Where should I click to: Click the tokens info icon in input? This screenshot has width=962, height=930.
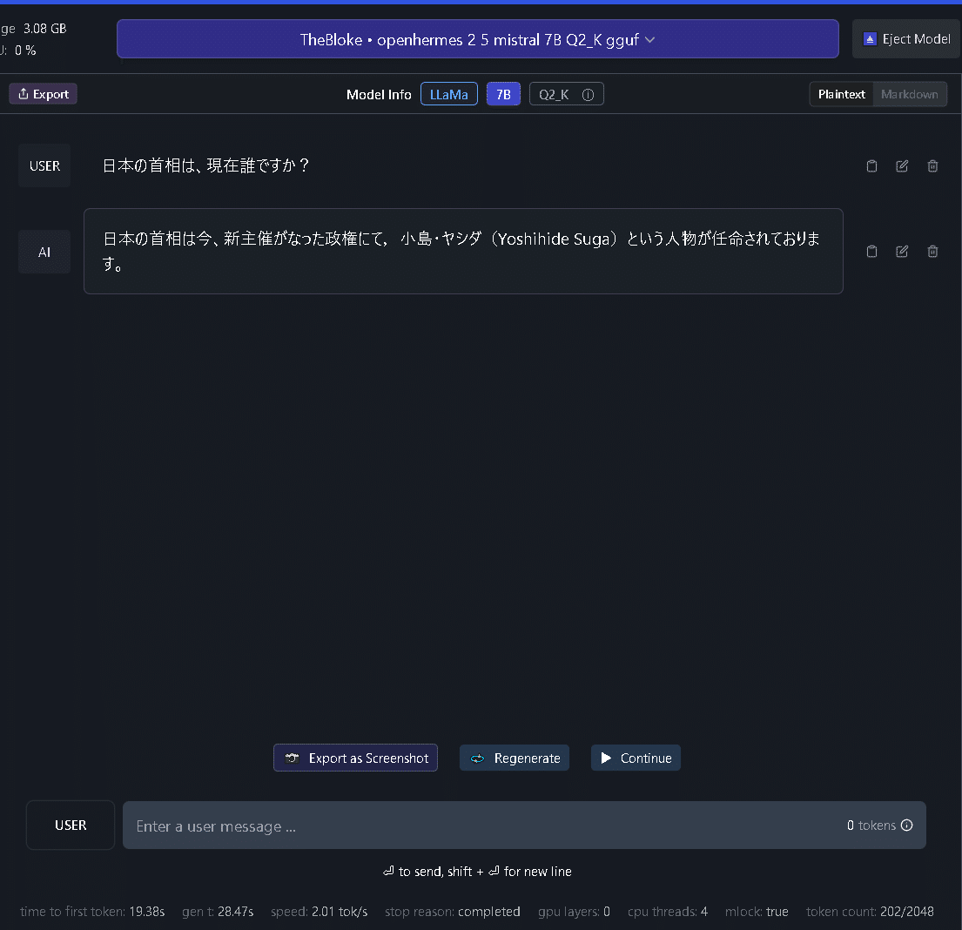[x=907, y=825]
